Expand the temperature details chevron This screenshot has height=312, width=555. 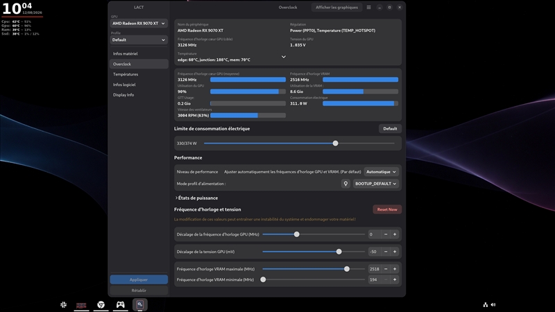click(284, 57)
